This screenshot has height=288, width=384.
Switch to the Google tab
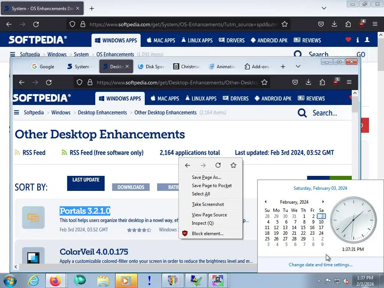click(x=43, y=67)
